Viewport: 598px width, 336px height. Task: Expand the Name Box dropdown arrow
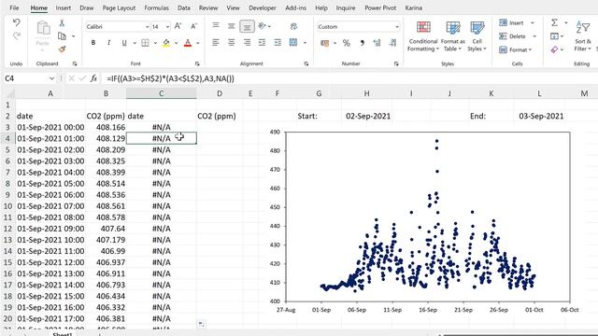tap(51, 78)
